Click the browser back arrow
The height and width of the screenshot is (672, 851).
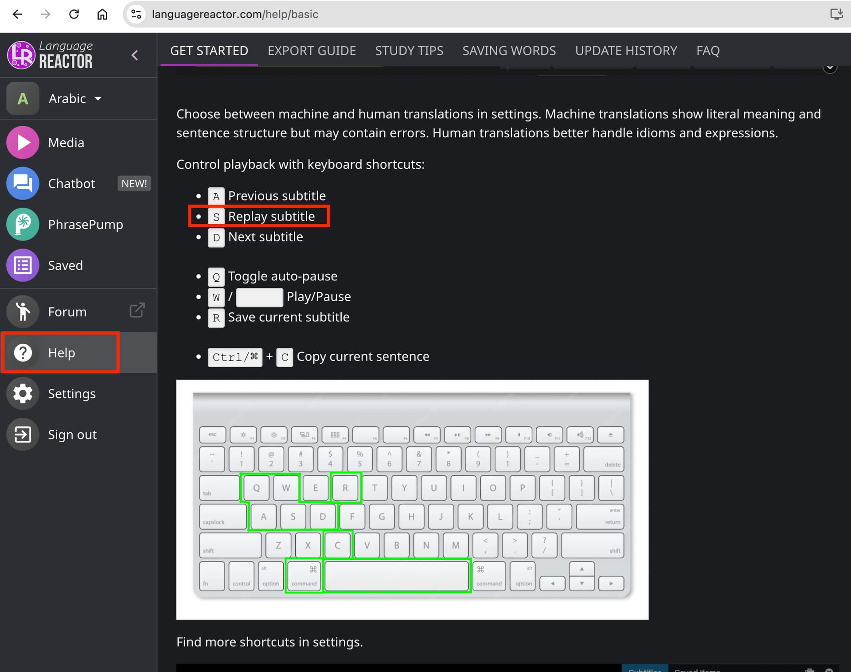(x=17, y=14)
